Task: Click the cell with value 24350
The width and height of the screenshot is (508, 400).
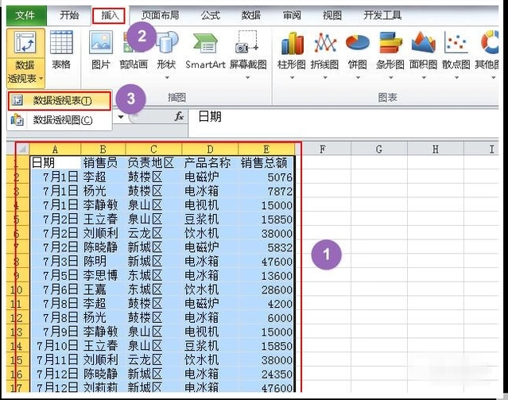Action: pyautogui.click(x=266, y=374)
